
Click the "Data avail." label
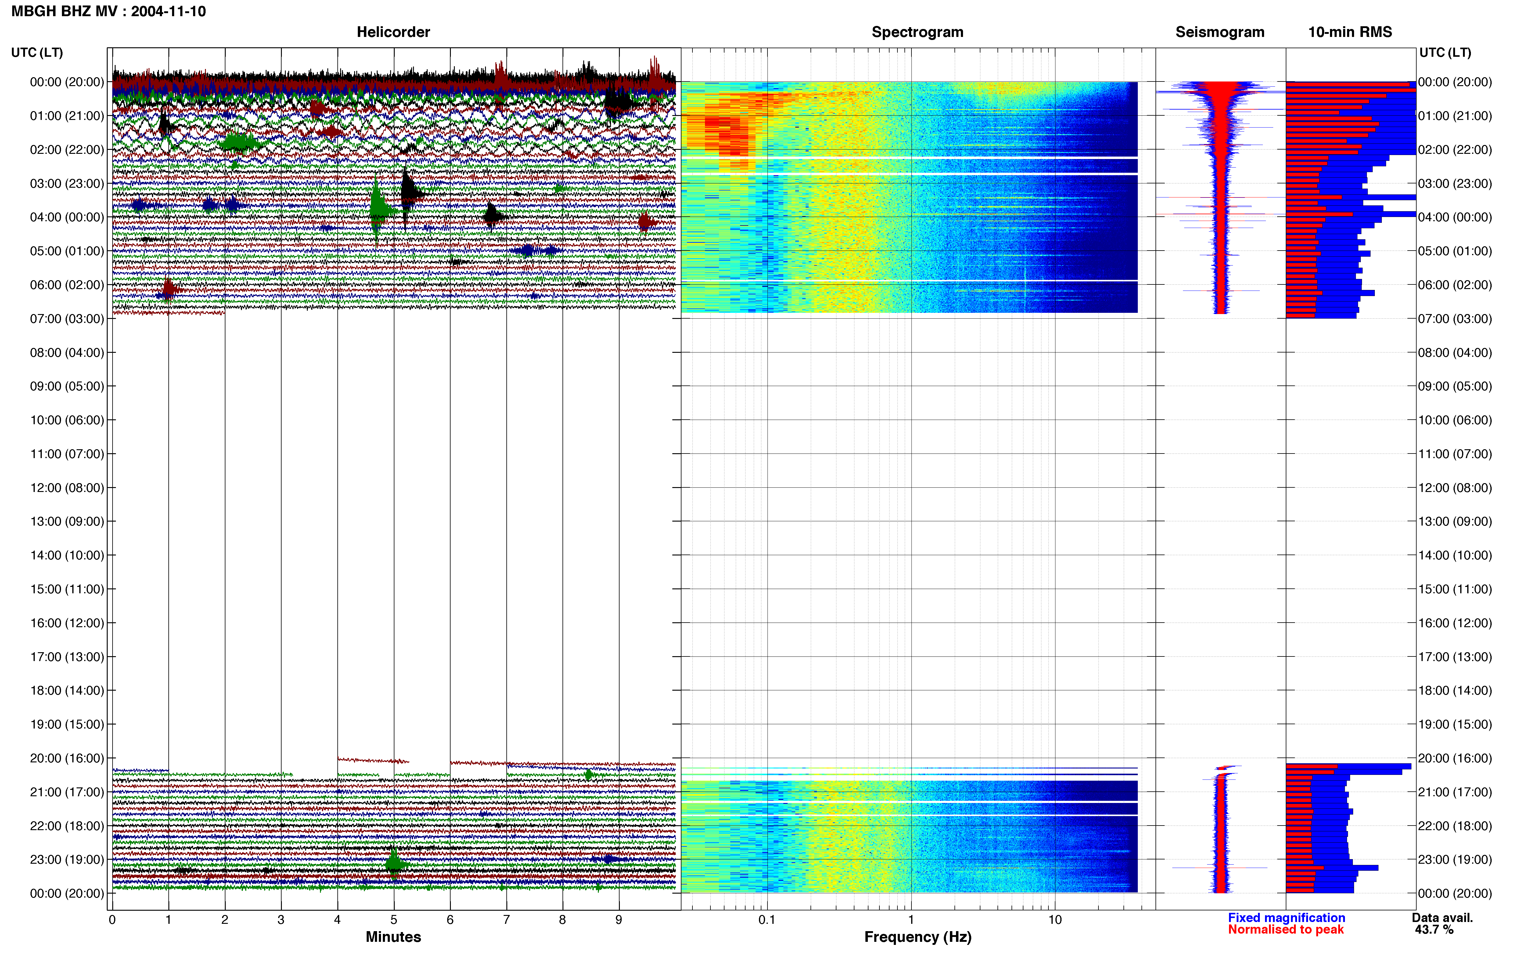coord(1442,918)
